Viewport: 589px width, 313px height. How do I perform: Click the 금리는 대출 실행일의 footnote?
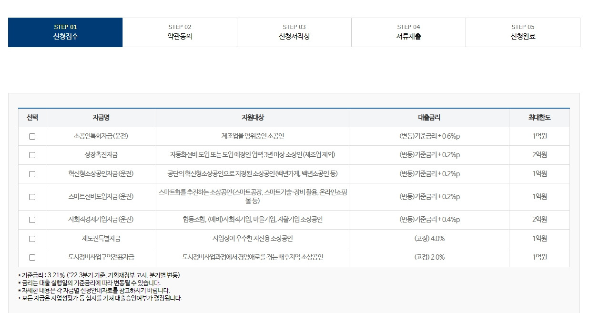pyautogui.click(x=90, y=283)
